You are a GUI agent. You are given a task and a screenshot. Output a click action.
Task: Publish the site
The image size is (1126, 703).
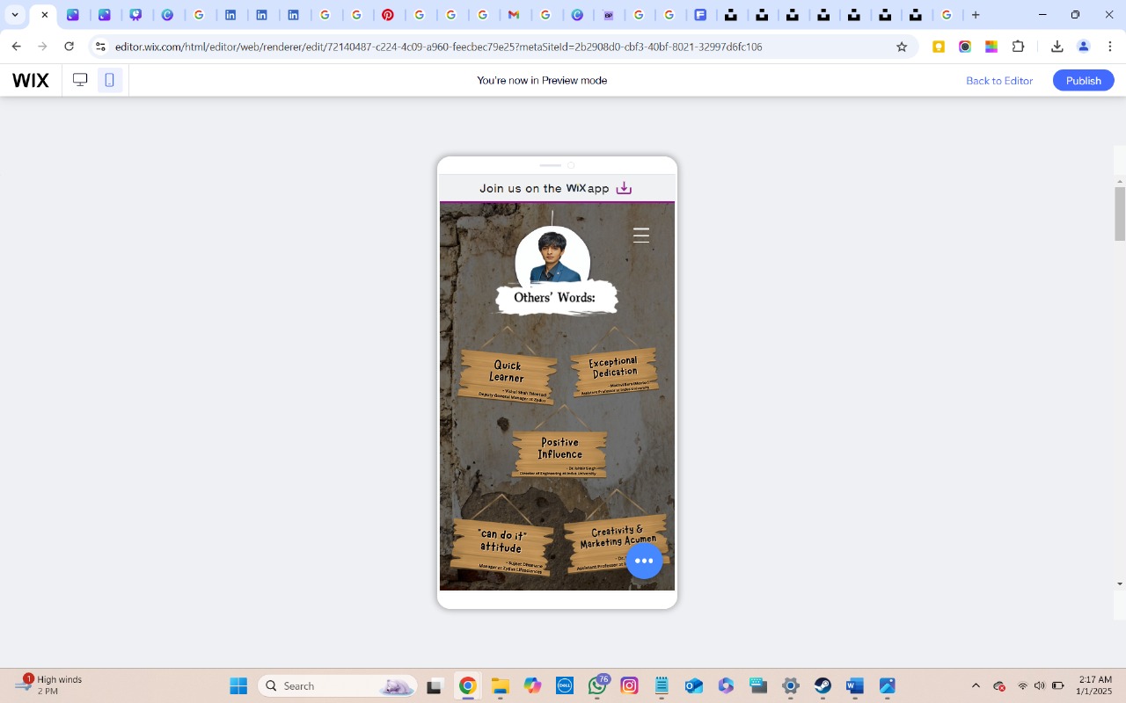point(1083,80)
